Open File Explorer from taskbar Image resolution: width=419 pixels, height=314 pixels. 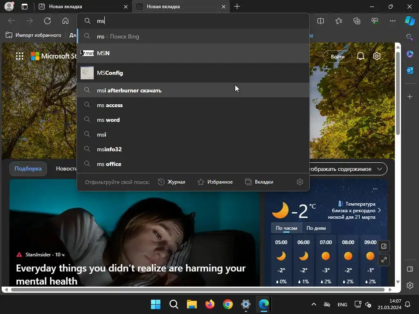(x=191, y=304)
